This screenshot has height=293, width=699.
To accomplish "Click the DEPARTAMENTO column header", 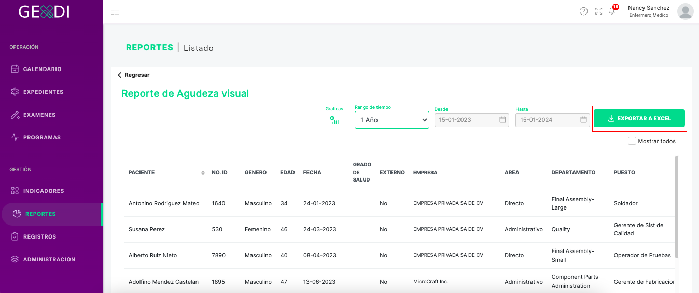I will click(x=574, y=173).
